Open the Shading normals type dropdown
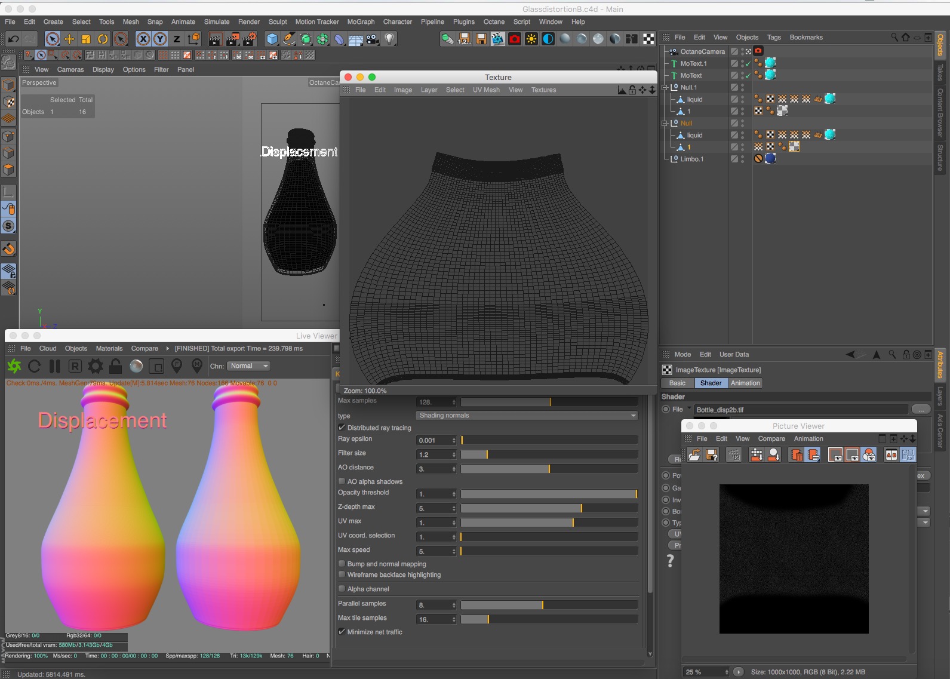Screen dimensions: 950x679 [527, 416]
